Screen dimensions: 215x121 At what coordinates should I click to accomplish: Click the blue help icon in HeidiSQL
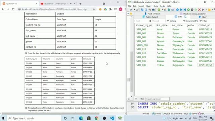point(177,10)
